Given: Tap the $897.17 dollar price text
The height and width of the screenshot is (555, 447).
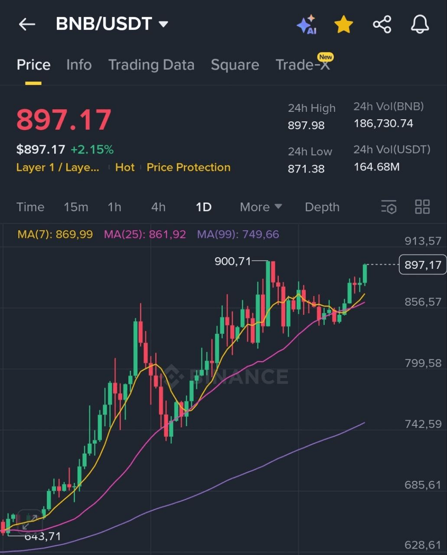Looking at the screenshot, I should 41,150.
